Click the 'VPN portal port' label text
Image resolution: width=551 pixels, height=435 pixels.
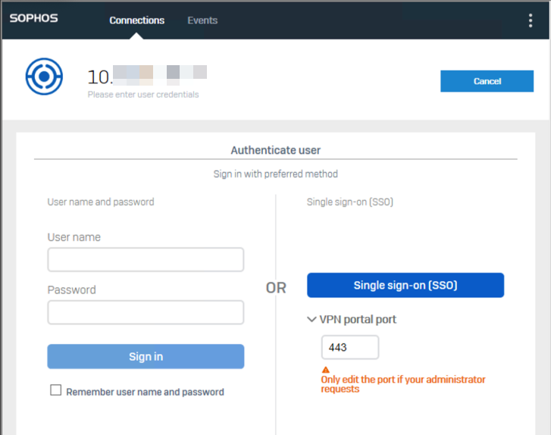pyautogui.click(x=358, y=320)
